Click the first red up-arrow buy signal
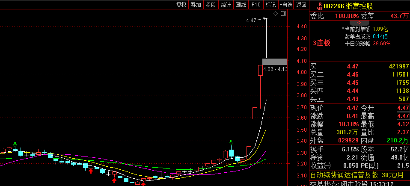Image resolution: width=410 pixels, height=186 pixels. pyautogui.click(x=90, y=171)
